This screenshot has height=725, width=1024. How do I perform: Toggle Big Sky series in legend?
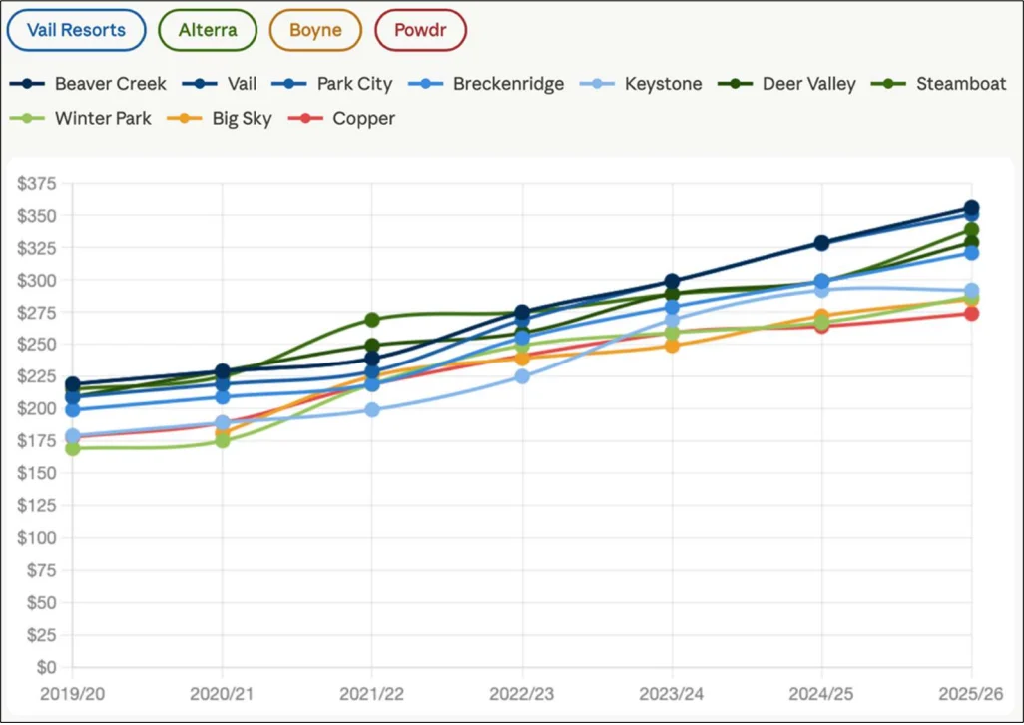(220, 118)
